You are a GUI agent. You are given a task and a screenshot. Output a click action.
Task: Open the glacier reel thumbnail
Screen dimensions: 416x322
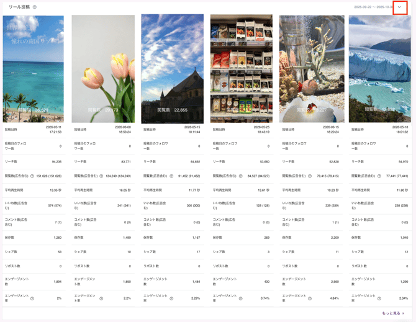[x=380, y=69]
